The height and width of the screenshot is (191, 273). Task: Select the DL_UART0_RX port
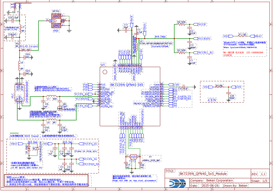click(180, 99)
